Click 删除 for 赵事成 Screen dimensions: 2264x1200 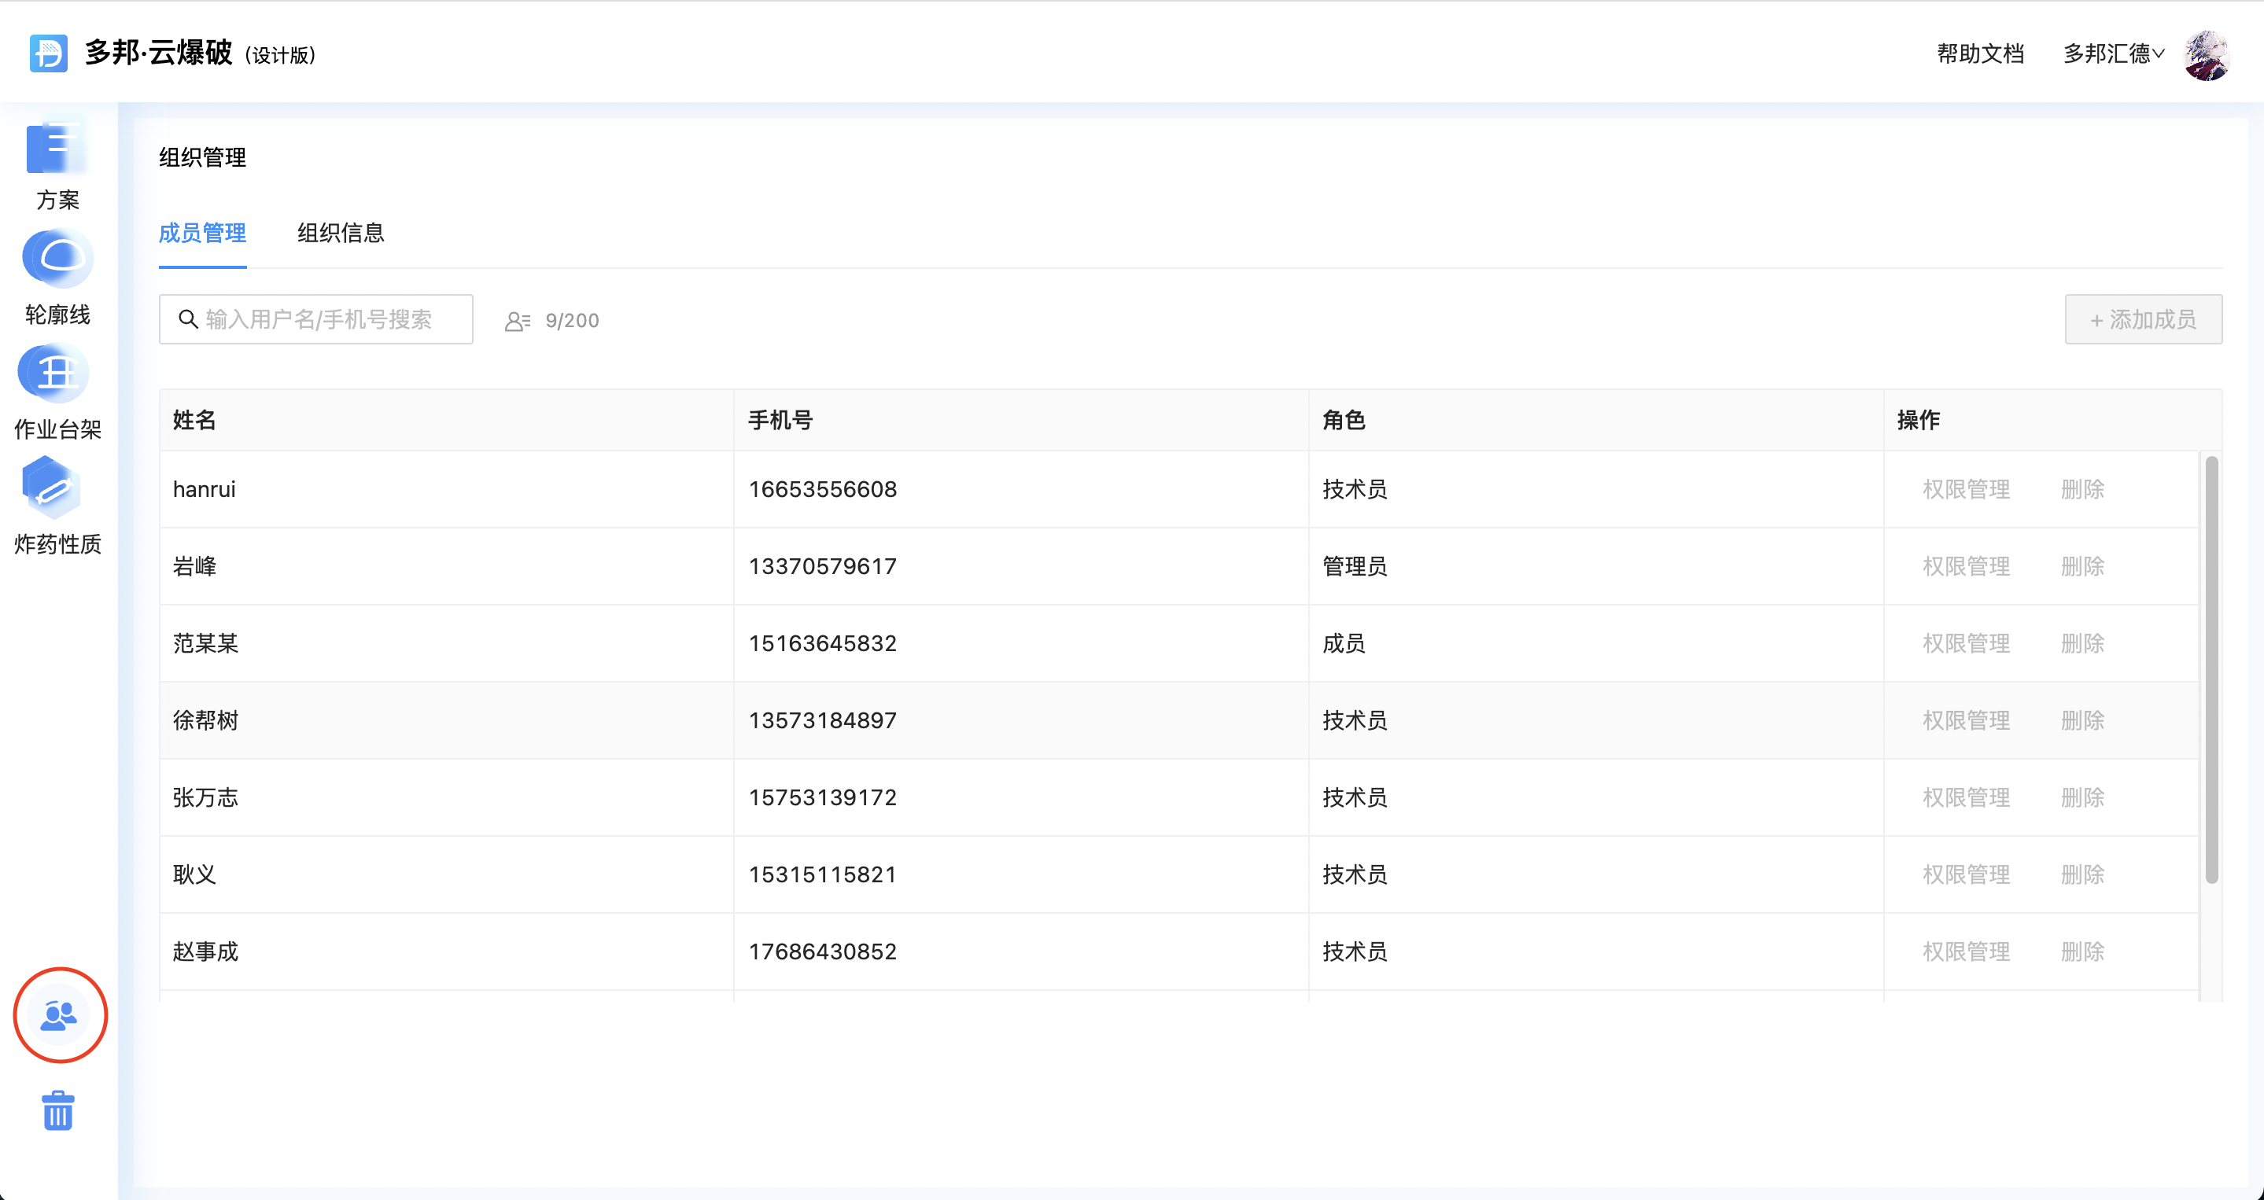2082,952
